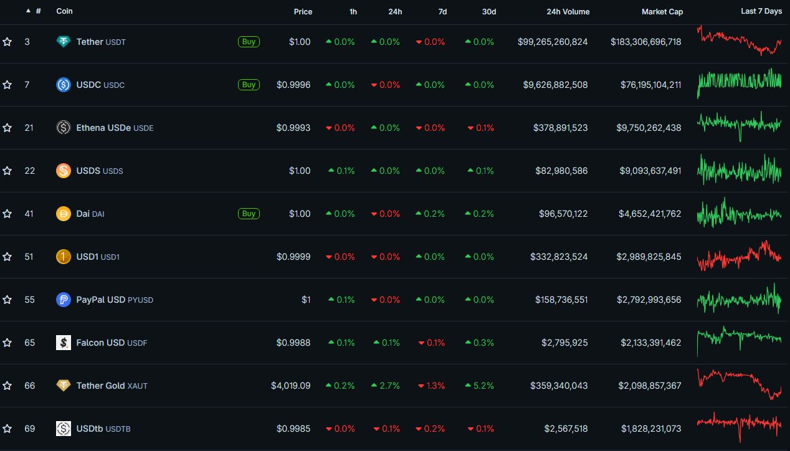
Task: Click the PayPal USD logo icon
Action: tap(64, 299)
